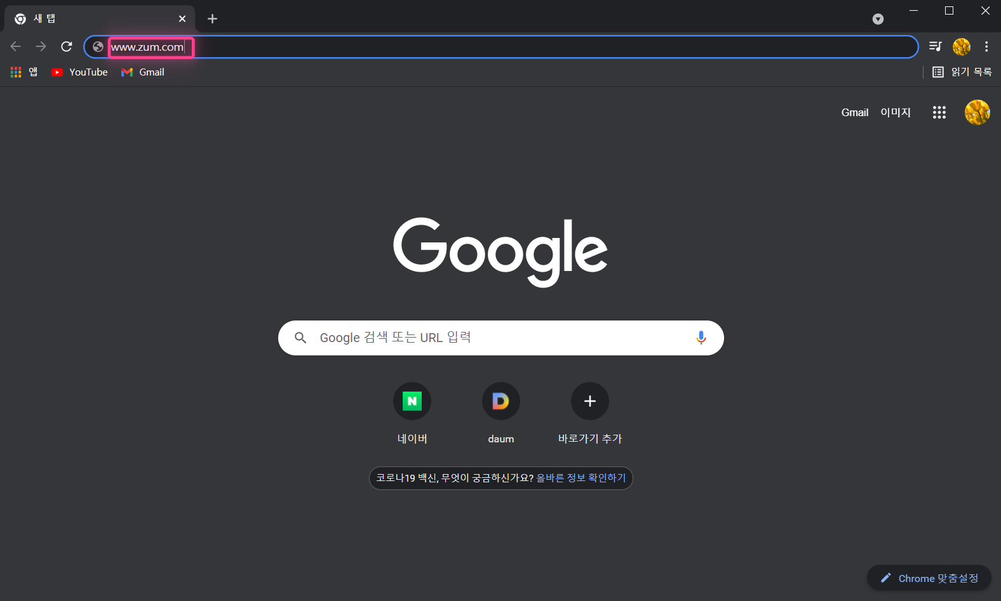
Task: Start voice search with microphone
Action: point(701,338)
